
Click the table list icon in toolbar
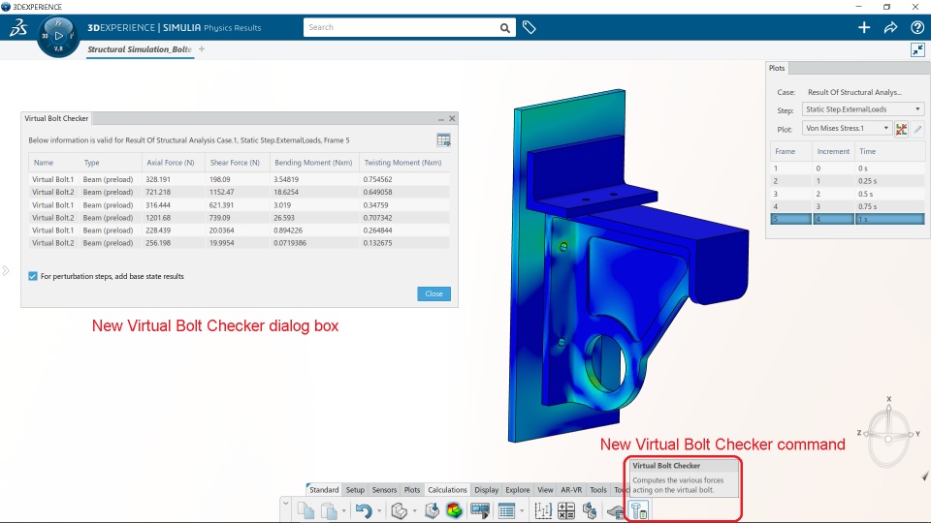(506, 510)
